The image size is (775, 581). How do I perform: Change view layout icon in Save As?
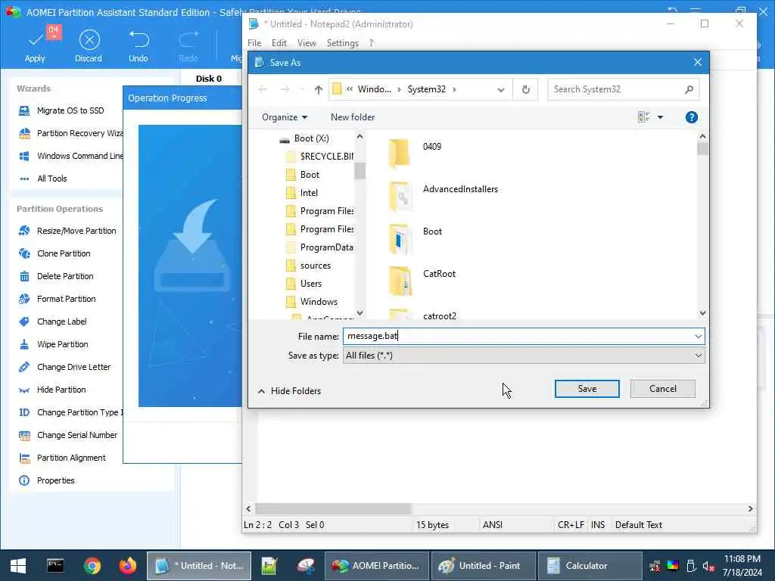[643, 117]
